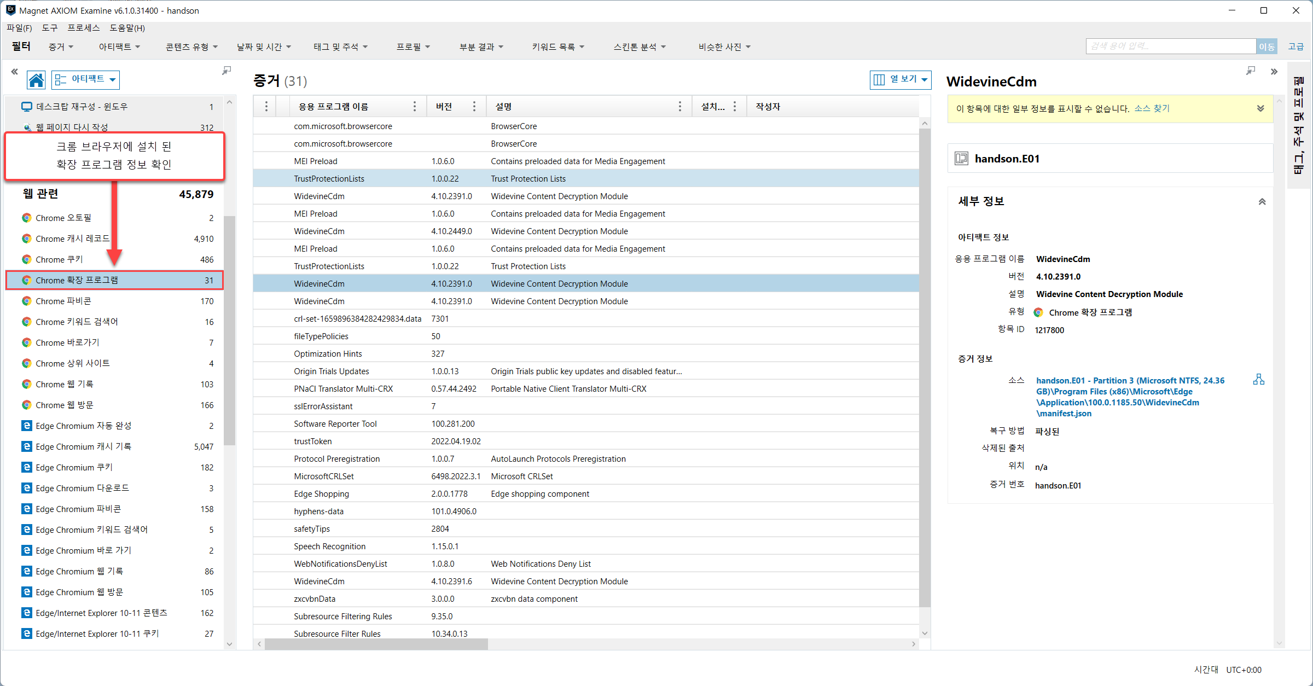Open the 태그 및 주석 filter dropdown
Viewport: 1313px width, 686px height.
pyautogui.click(x=340, y=47)
